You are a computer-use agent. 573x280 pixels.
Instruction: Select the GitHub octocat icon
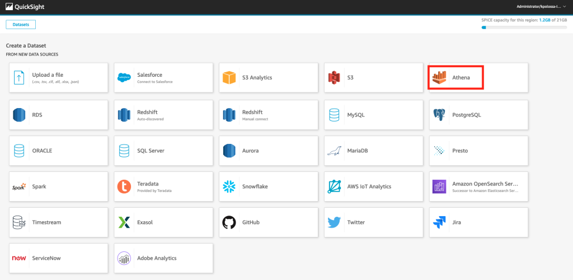pyautogui.click(x=229, y=222)
